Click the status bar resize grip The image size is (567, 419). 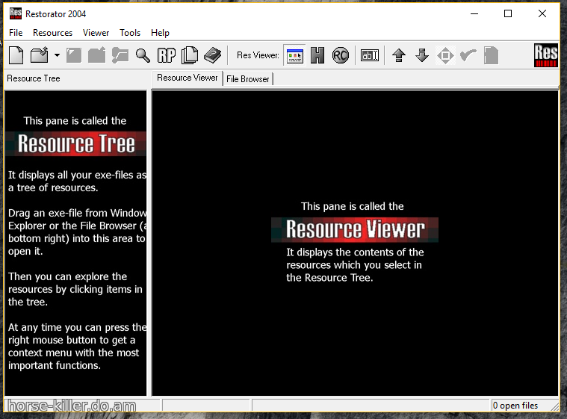(555, 407)
